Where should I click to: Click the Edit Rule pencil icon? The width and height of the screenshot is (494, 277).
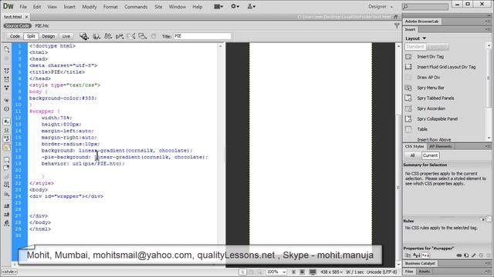(x=473, y=255)
